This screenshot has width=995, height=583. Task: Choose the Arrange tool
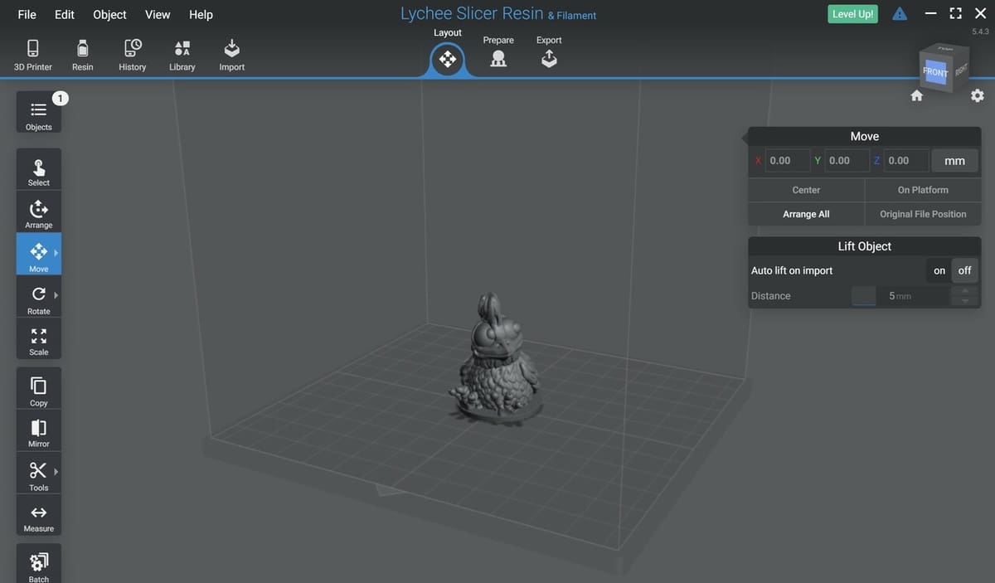(39, 211)
